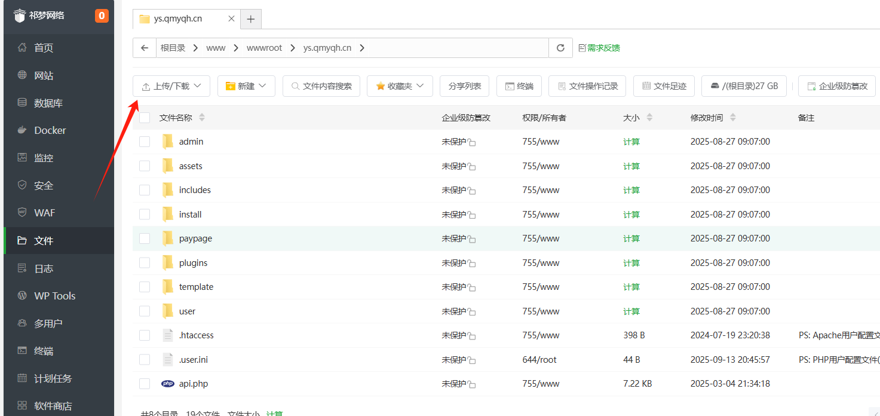Expand the 上传/下载 dropdown
The image size is (880, 416).
click(171, 86)
